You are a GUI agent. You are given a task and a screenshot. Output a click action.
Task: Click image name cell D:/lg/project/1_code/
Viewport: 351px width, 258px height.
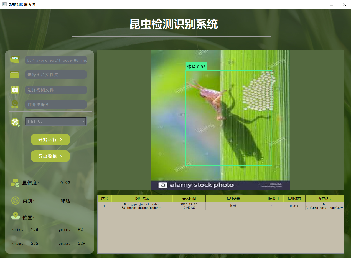tap(142, 206)
